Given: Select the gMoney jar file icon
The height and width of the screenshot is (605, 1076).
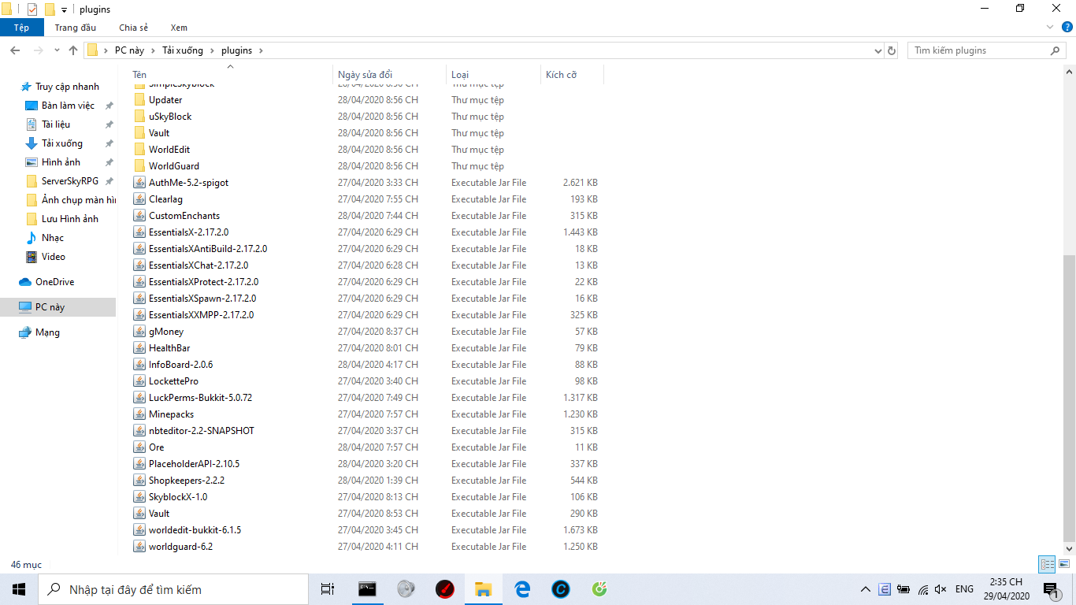Looking at the screenshot, I should [x=139, y=332].
